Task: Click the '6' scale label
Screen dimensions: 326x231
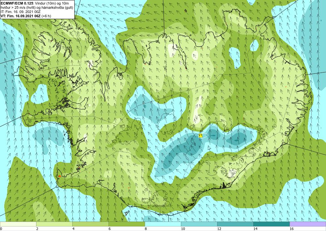Action: click(109, 229)
